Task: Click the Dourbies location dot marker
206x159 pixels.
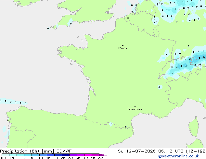Action: tap(135, 106)
